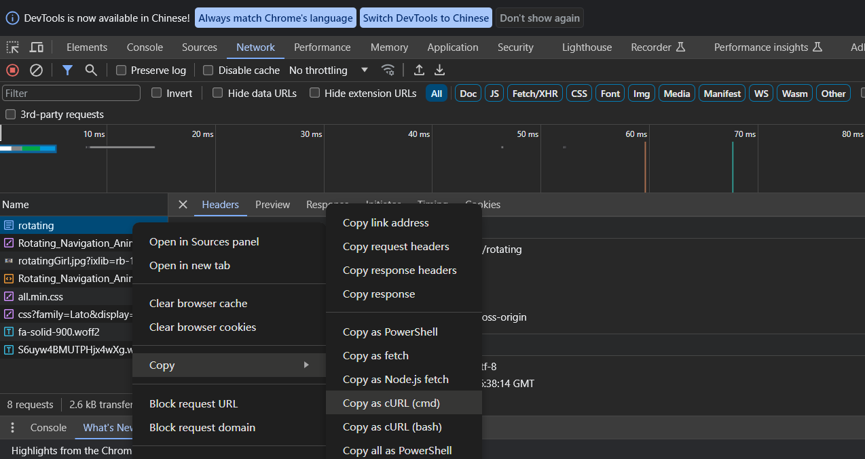This screenshot has width=865, height=459.
Task: Click the Don't show again button
Action: pos(539,18)
